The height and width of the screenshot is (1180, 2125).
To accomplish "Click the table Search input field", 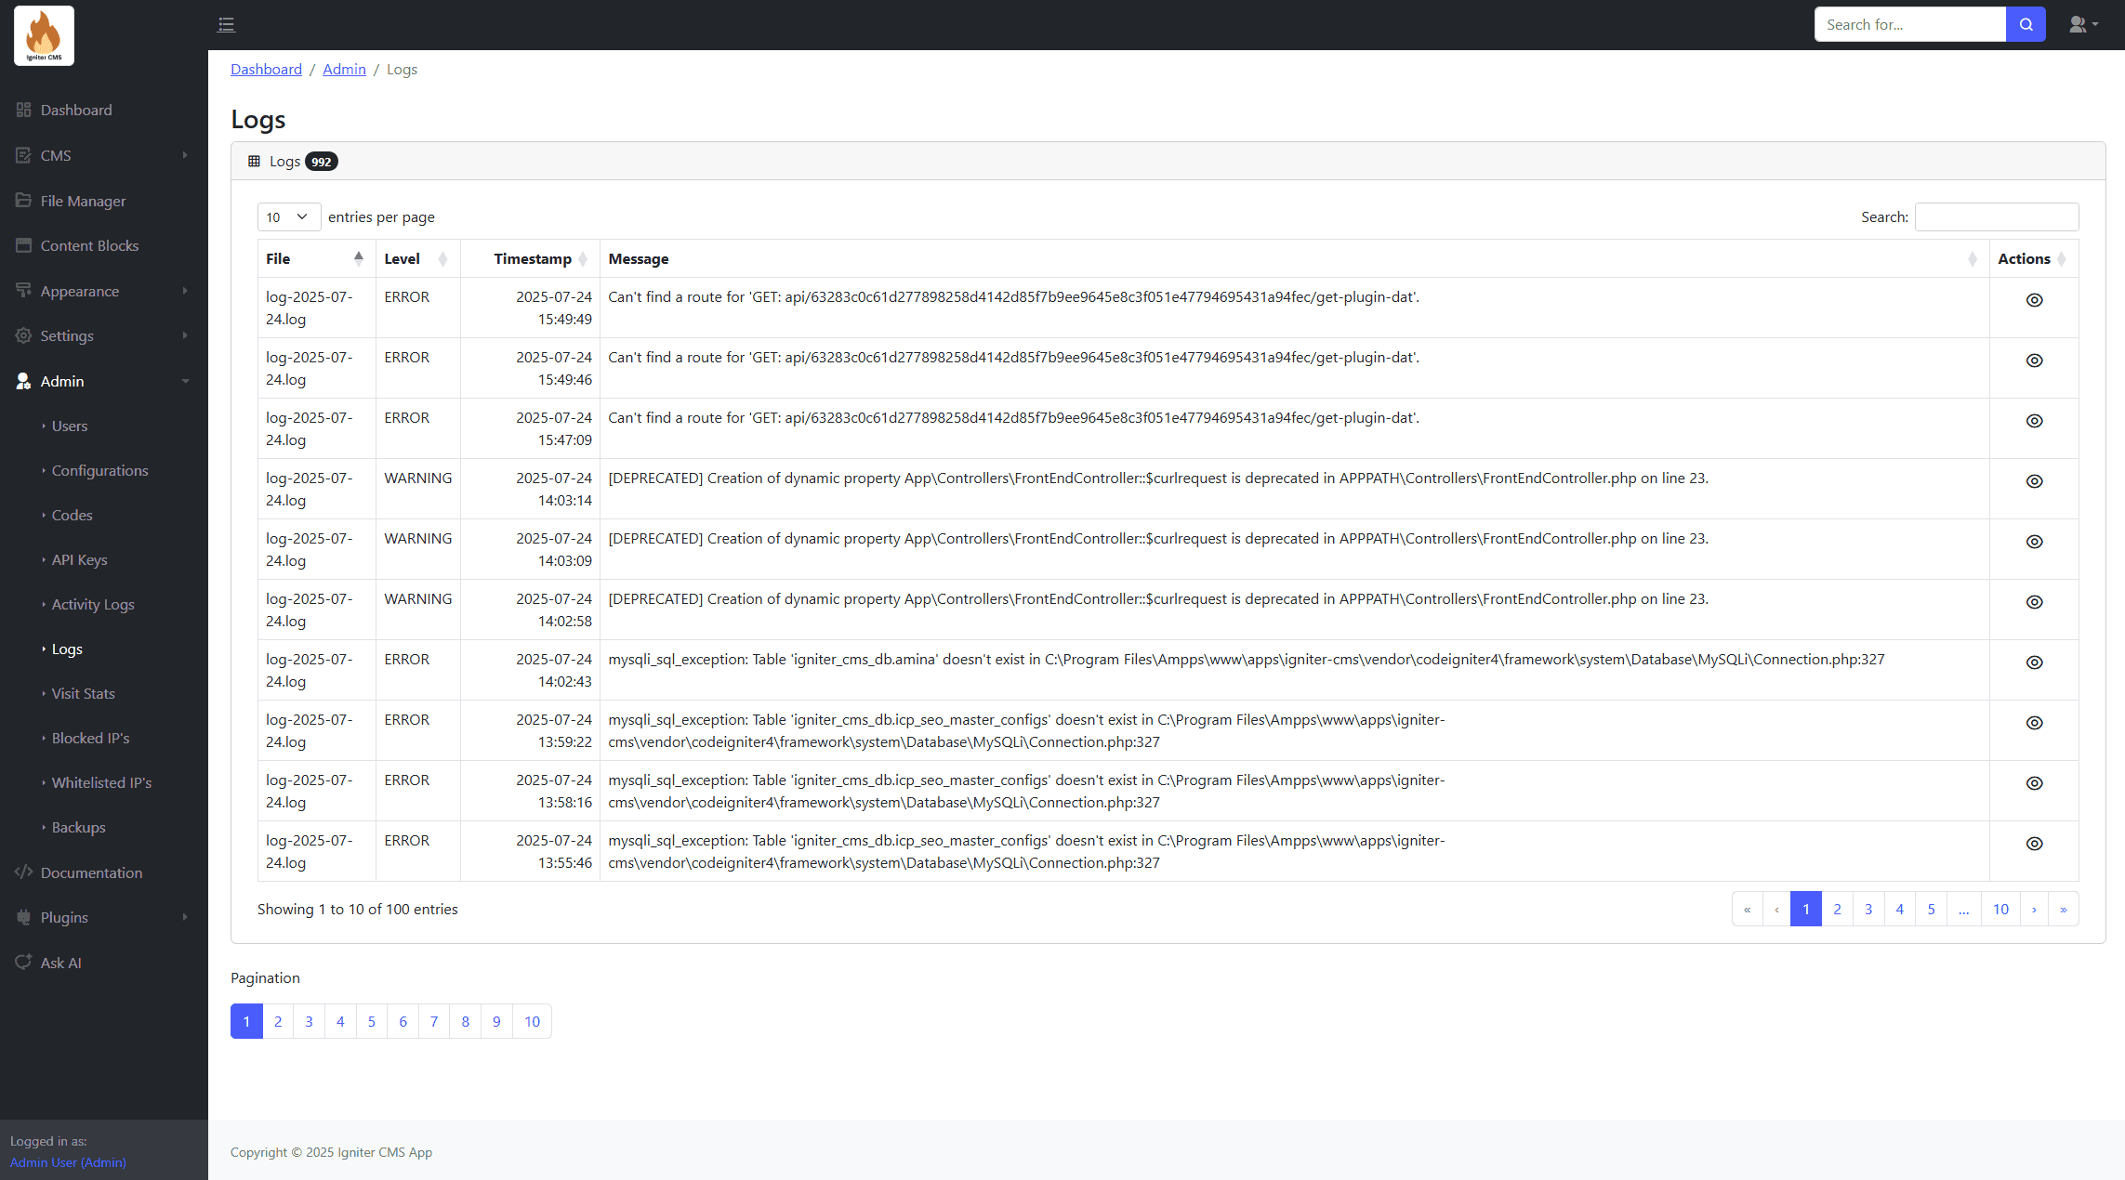I will click(x=1996, y=216).
